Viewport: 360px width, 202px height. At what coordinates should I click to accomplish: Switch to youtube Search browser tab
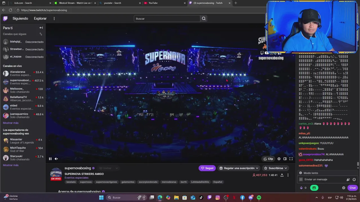120,3
